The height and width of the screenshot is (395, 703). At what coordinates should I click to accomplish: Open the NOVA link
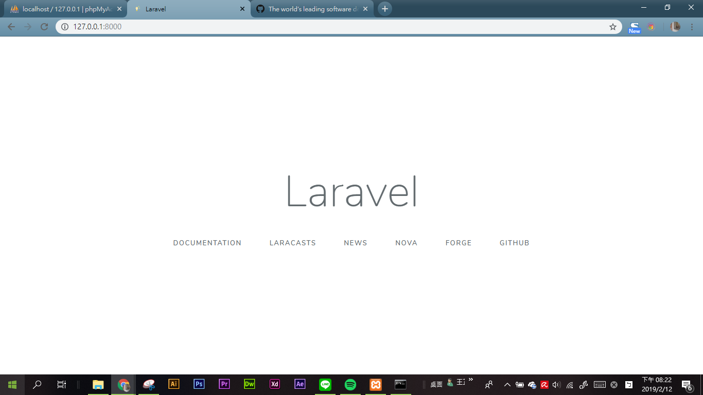pos(406,243)
